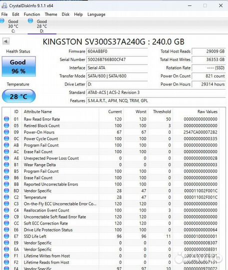Click status icon for Uncorrectable Soft Read Error
The height and width of the screenshot is (270, 228).
[6, 216]
